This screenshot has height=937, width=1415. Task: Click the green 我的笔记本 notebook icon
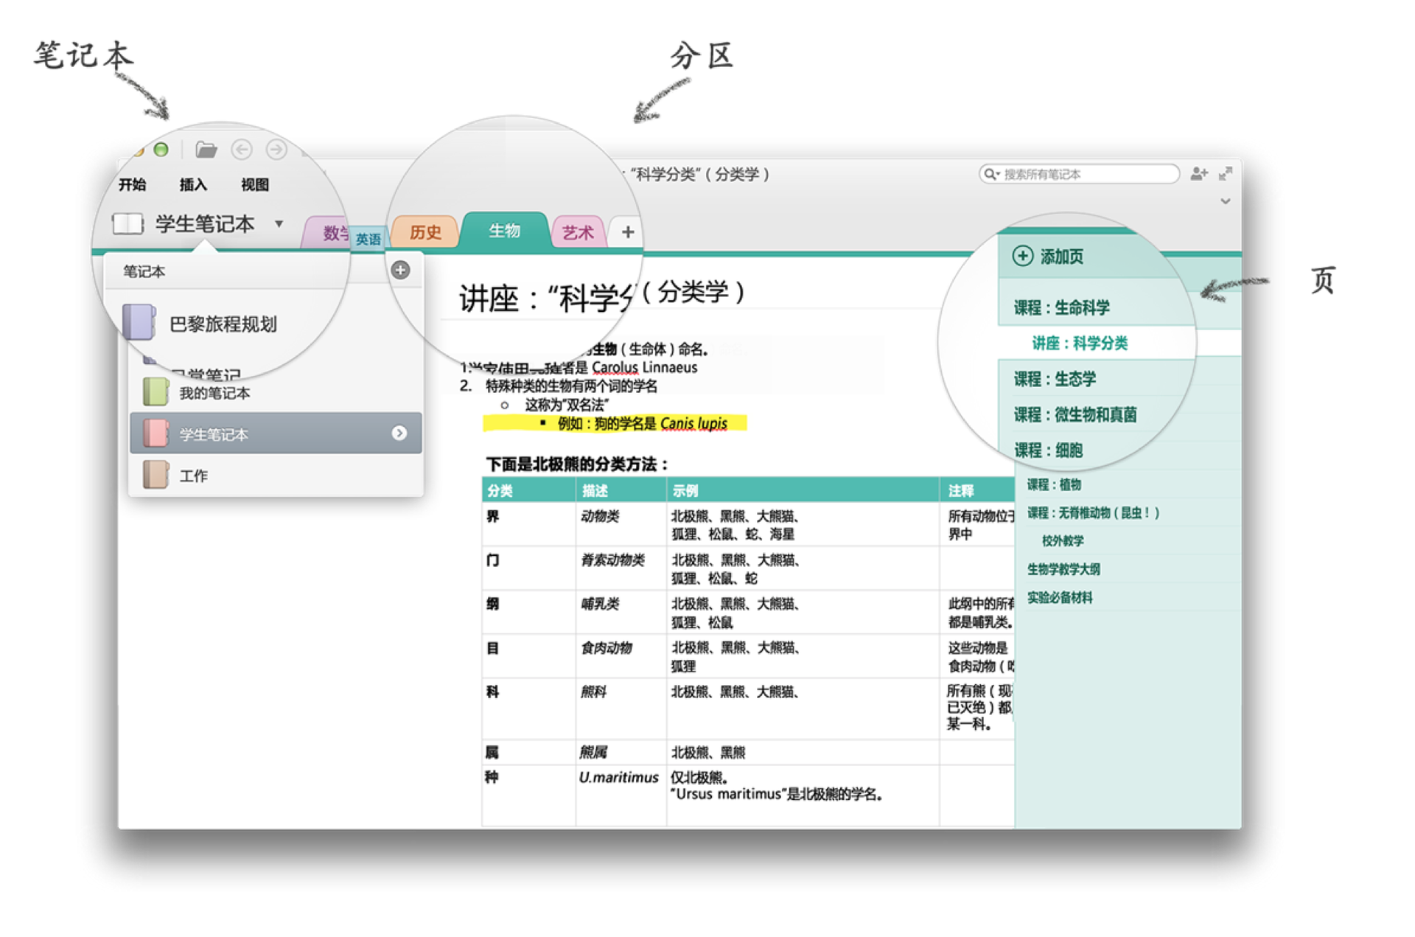tap(156, 391)
